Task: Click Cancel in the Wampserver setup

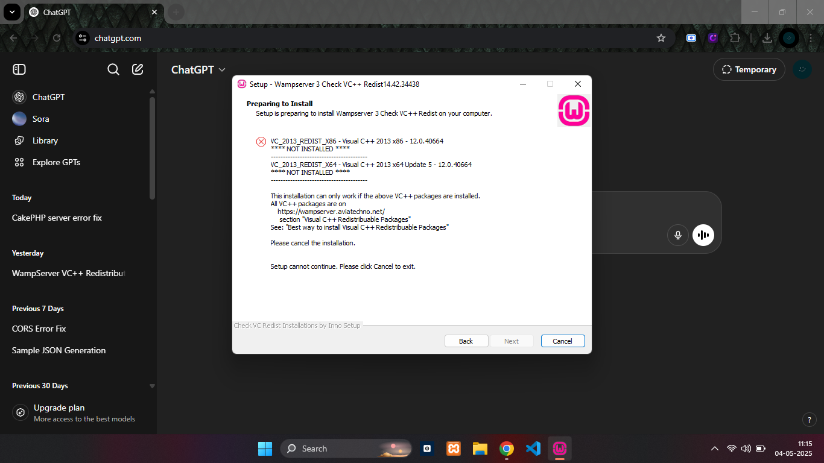Action: (562, 341)
